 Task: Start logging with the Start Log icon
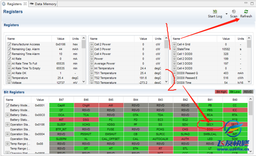[x=215, y=11]
